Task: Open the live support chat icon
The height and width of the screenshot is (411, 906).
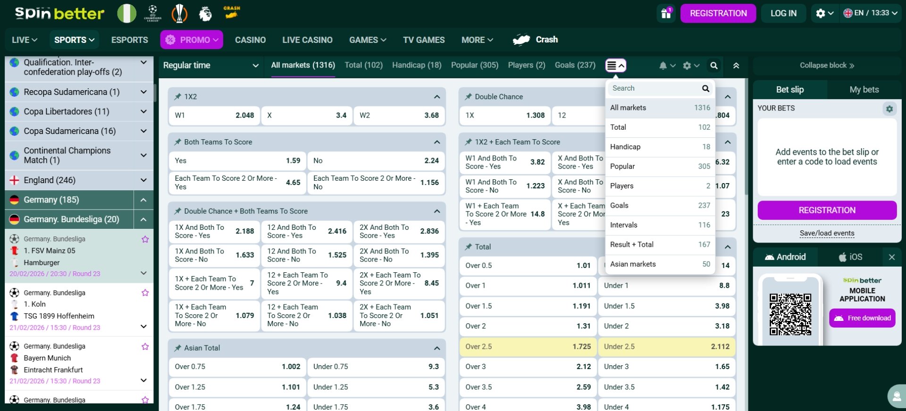Action: pyautogui.click(x=897, y=396)
